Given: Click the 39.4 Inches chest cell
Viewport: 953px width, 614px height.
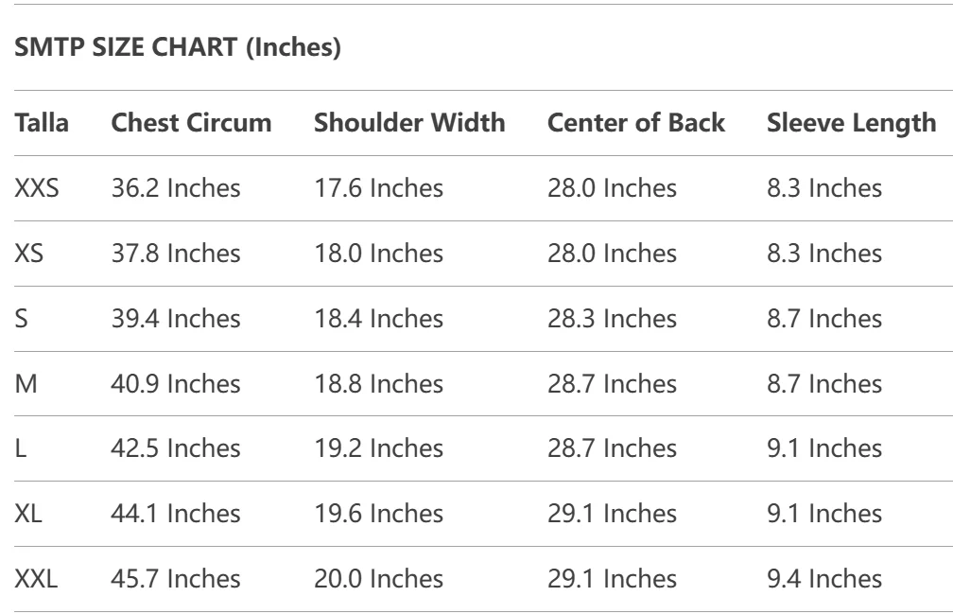Looking at the screenshot, I should pyautogui.click(x=176, y=319).
